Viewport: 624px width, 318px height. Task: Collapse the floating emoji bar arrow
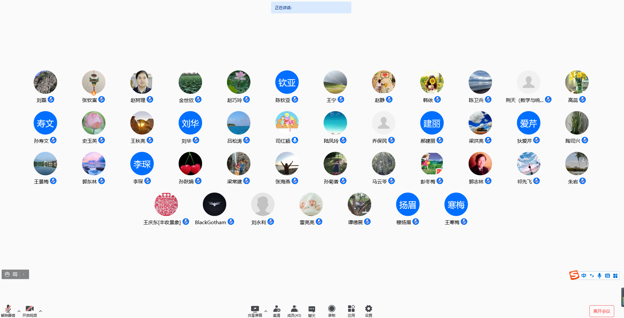click(24, 274)
